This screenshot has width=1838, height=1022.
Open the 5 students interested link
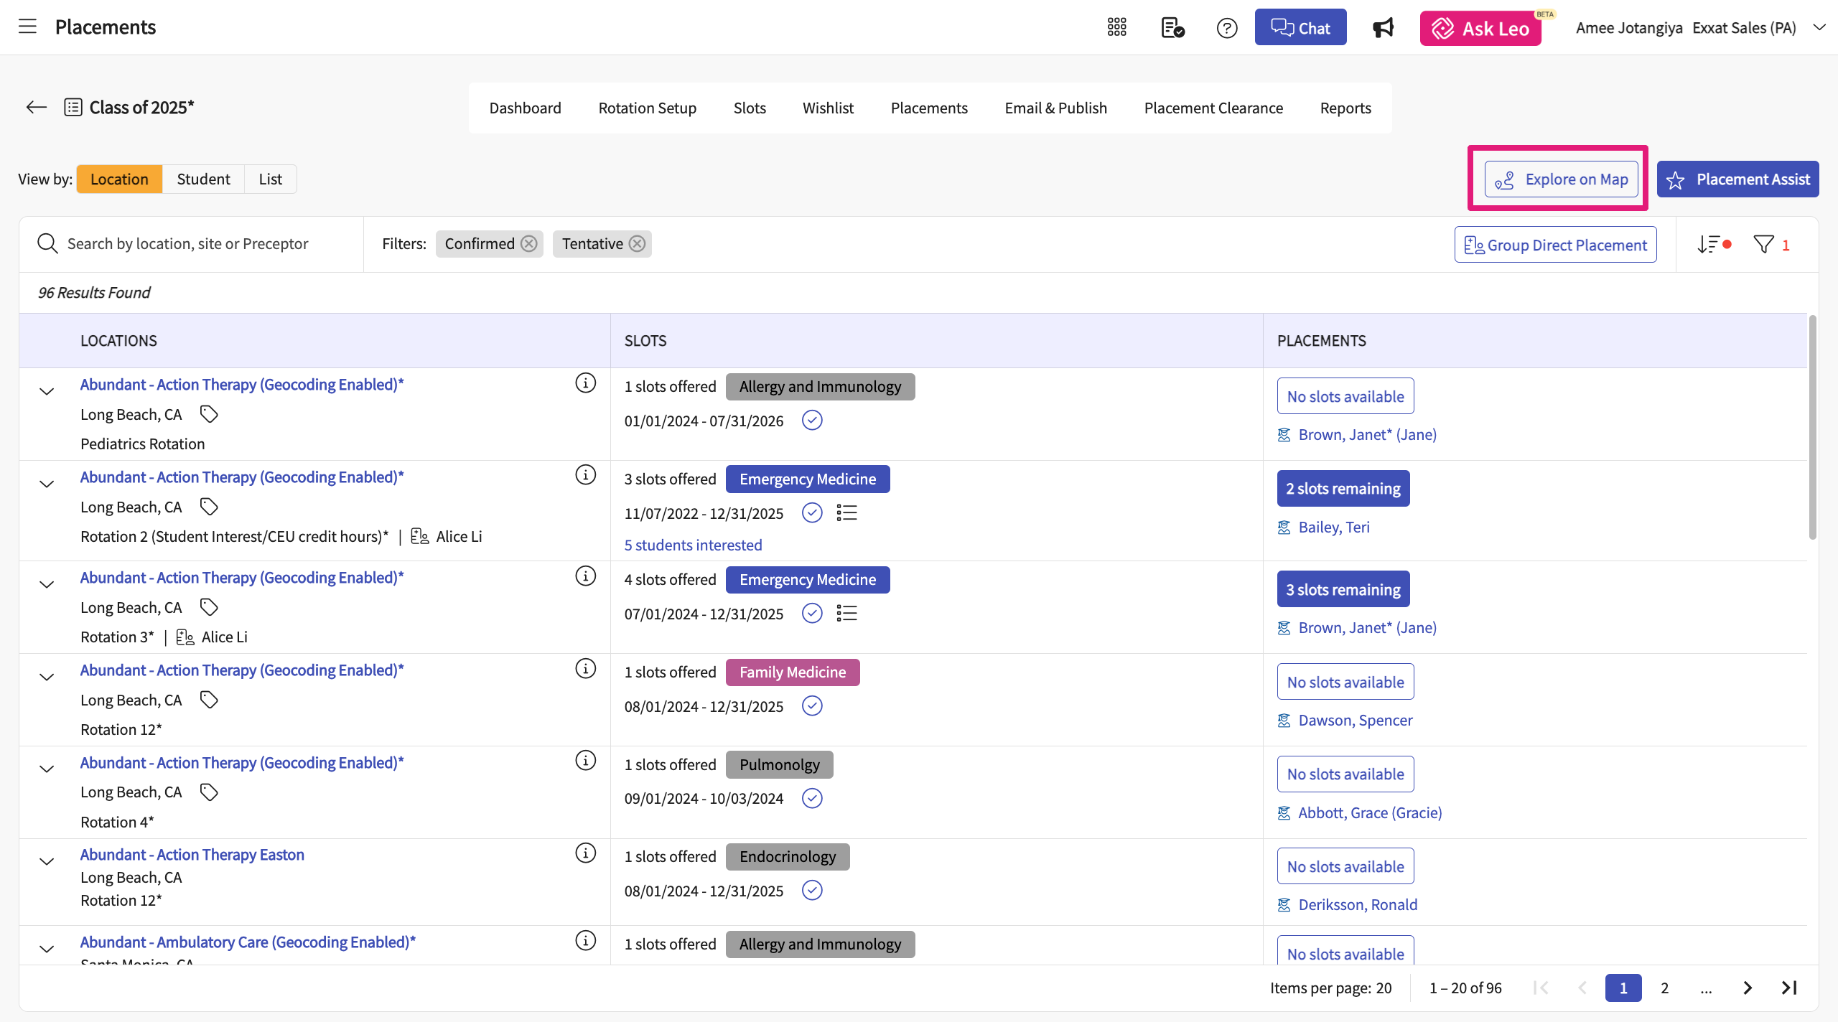pyautogui.click(x=693, y=545)
